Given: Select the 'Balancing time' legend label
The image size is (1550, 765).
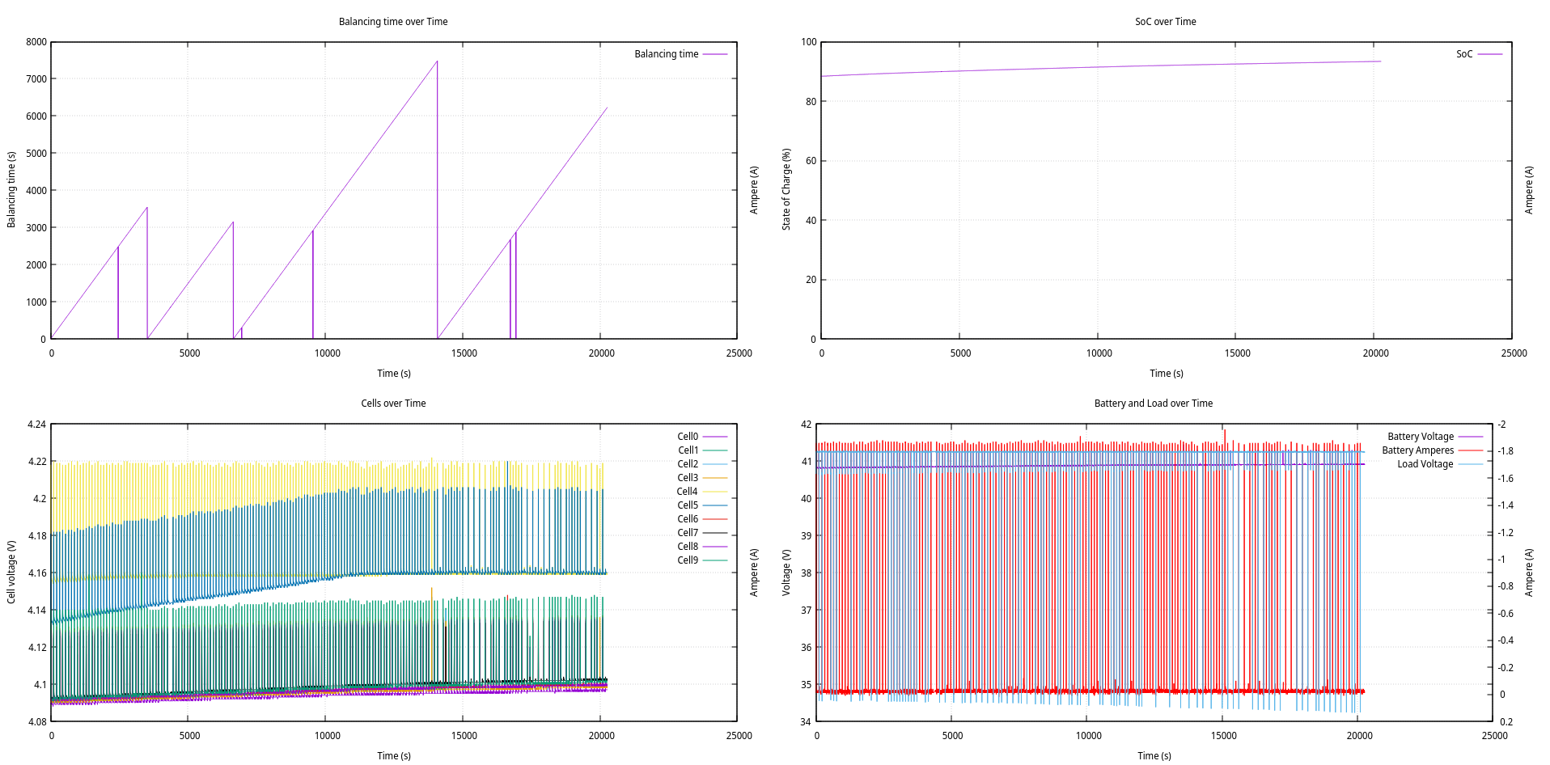Looking at the screenshot, I should (666, 54).
